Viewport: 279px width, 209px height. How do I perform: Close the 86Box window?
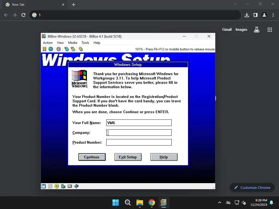pos(209,36)
